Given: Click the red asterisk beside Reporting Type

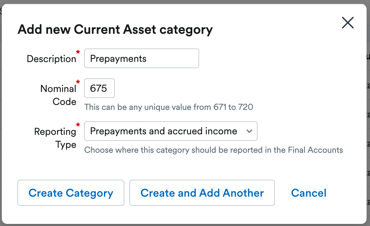Looking at the screenshot, I should 78,125.
